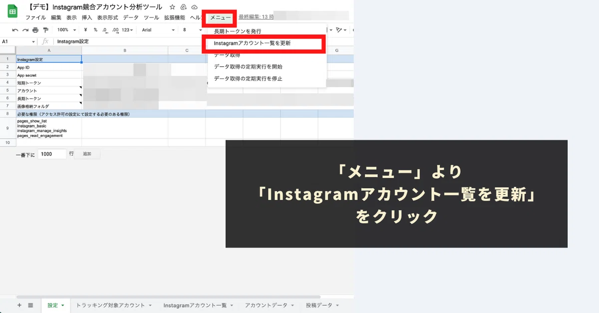The width and height of the screenshot is (599, 313).
Task: Open the zoom 100% dropdown
Action: 65,30
